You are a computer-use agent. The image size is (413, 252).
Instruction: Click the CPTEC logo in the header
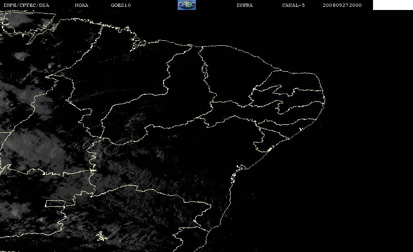coord(186,5)
